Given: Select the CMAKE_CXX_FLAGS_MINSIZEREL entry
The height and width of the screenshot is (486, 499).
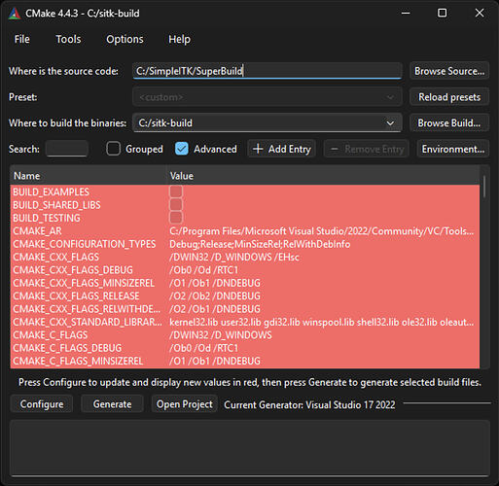Looking at the screenshot, I should coord(84,283).
